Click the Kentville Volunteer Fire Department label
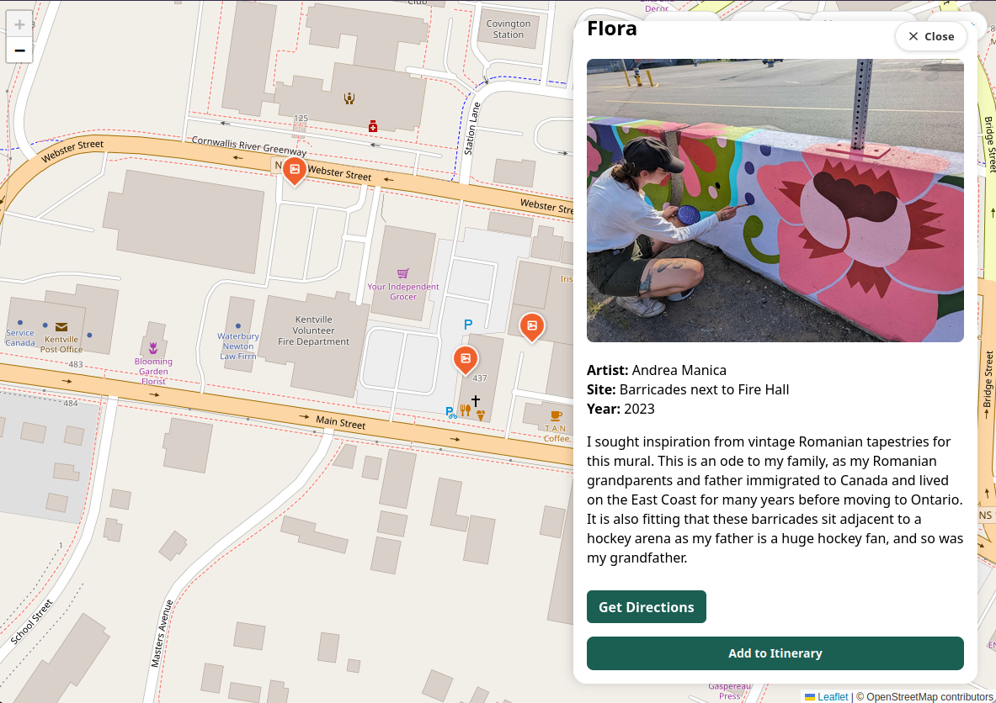Image resolution: width=996 pixels, height=703 pixels. click(x=314, y=330)
